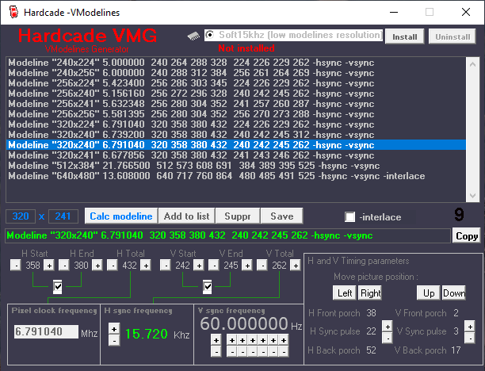The width and height of the screenshot is (485, 371).
Task: Click Add to list button
Action: pyautogui.click(x=186, y=216)
